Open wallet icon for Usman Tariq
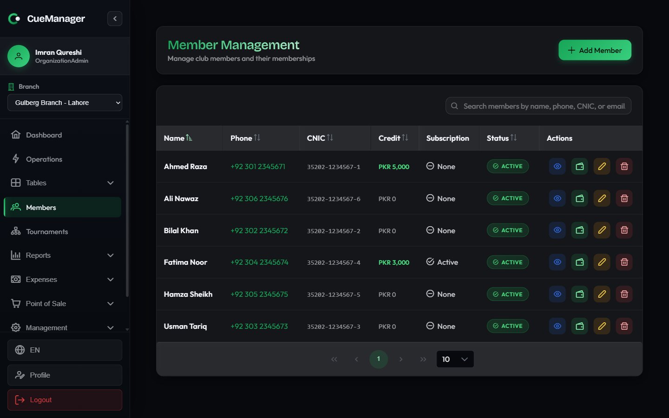Screen dimensions: 669x418 (x=579, y=326)
